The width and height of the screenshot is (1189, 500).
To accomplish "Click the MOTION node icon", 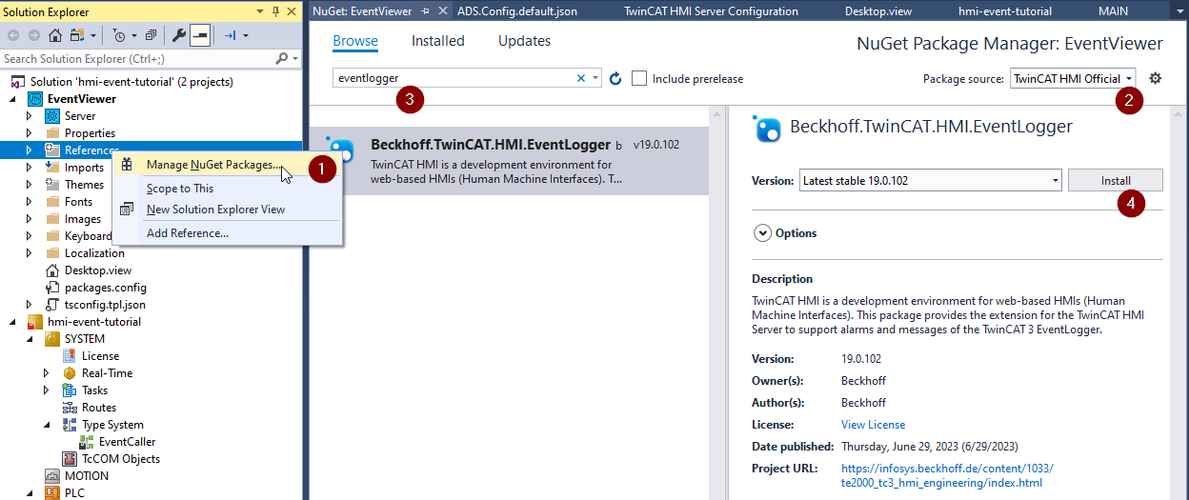I will [53, 476].
